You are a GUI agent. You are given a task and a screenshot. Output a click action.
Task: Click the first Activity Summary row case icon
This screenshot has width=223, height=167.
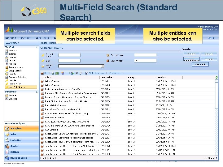click(42, 81)
